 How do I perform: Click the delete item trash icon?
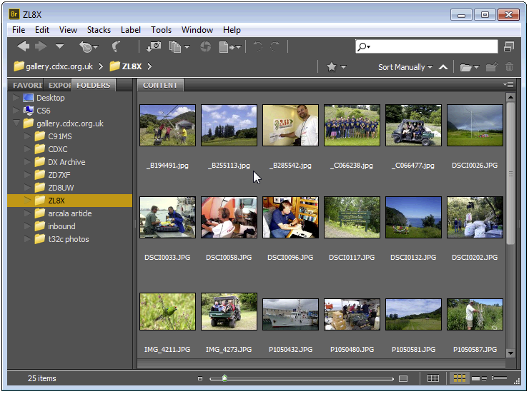(510, 66)
